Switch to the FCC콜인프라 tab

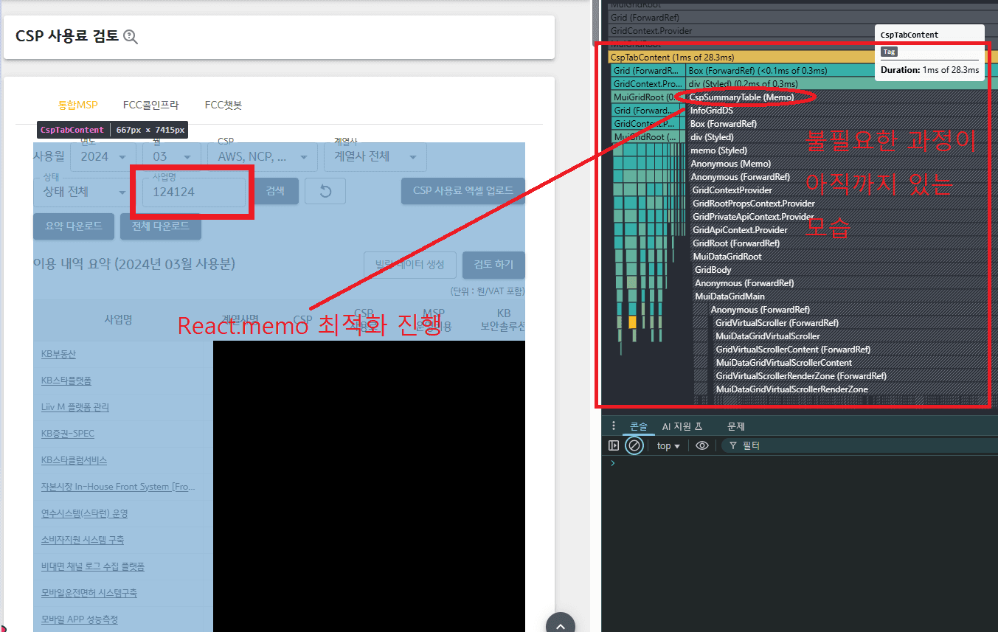click(150, 105)
